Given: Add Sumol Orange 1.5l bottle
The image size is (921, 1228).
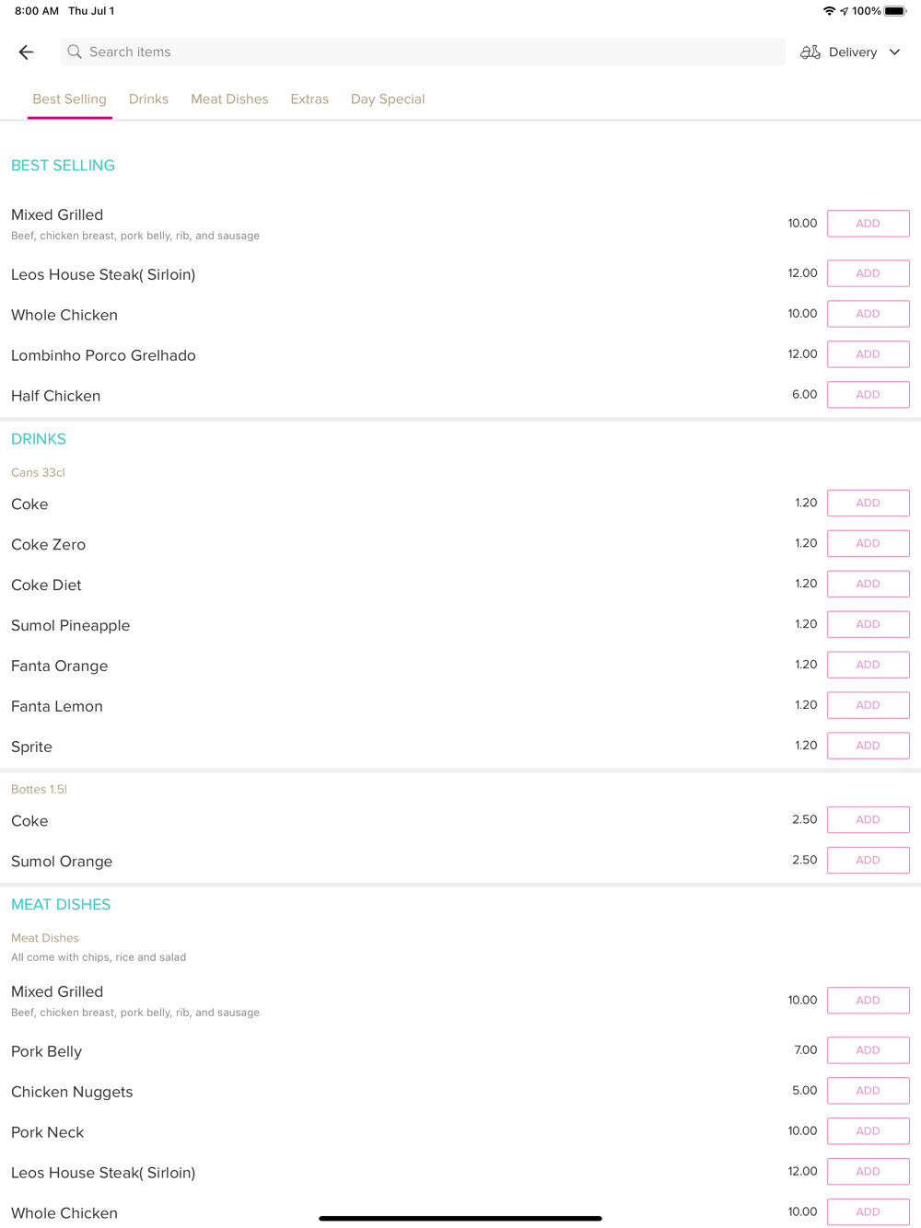Looking at the screenshot, I should (x=868, y=861).
